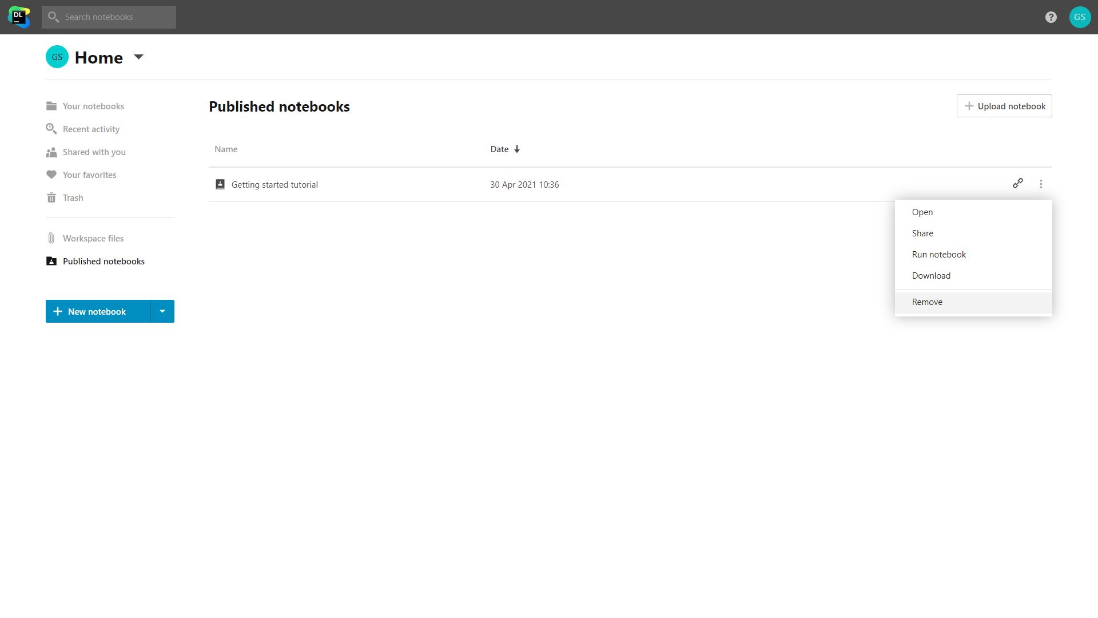The height and width of the screenshot is (618, 1098).
Task: Click the Date sort arrow icon
Action: point(517,149)
